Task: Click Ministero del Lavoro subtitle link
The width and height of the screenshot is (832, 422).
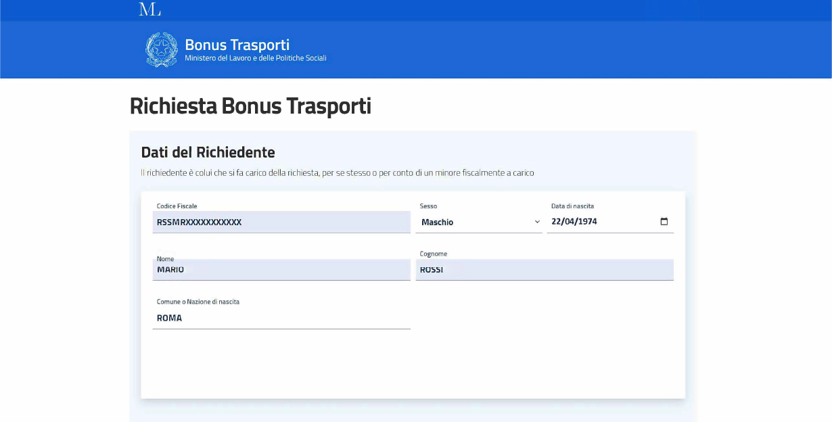Action: (x=255, y=58)
